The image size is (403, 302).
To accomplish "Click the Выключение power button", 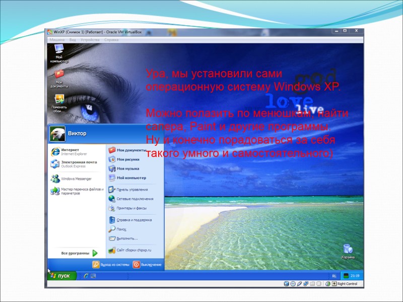I will (x=147, y=265).
